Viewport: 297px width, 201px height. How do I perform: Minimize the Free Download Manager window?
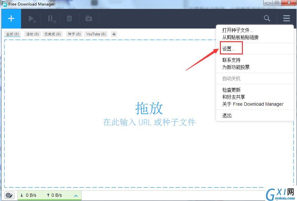[x=268, y=3]
